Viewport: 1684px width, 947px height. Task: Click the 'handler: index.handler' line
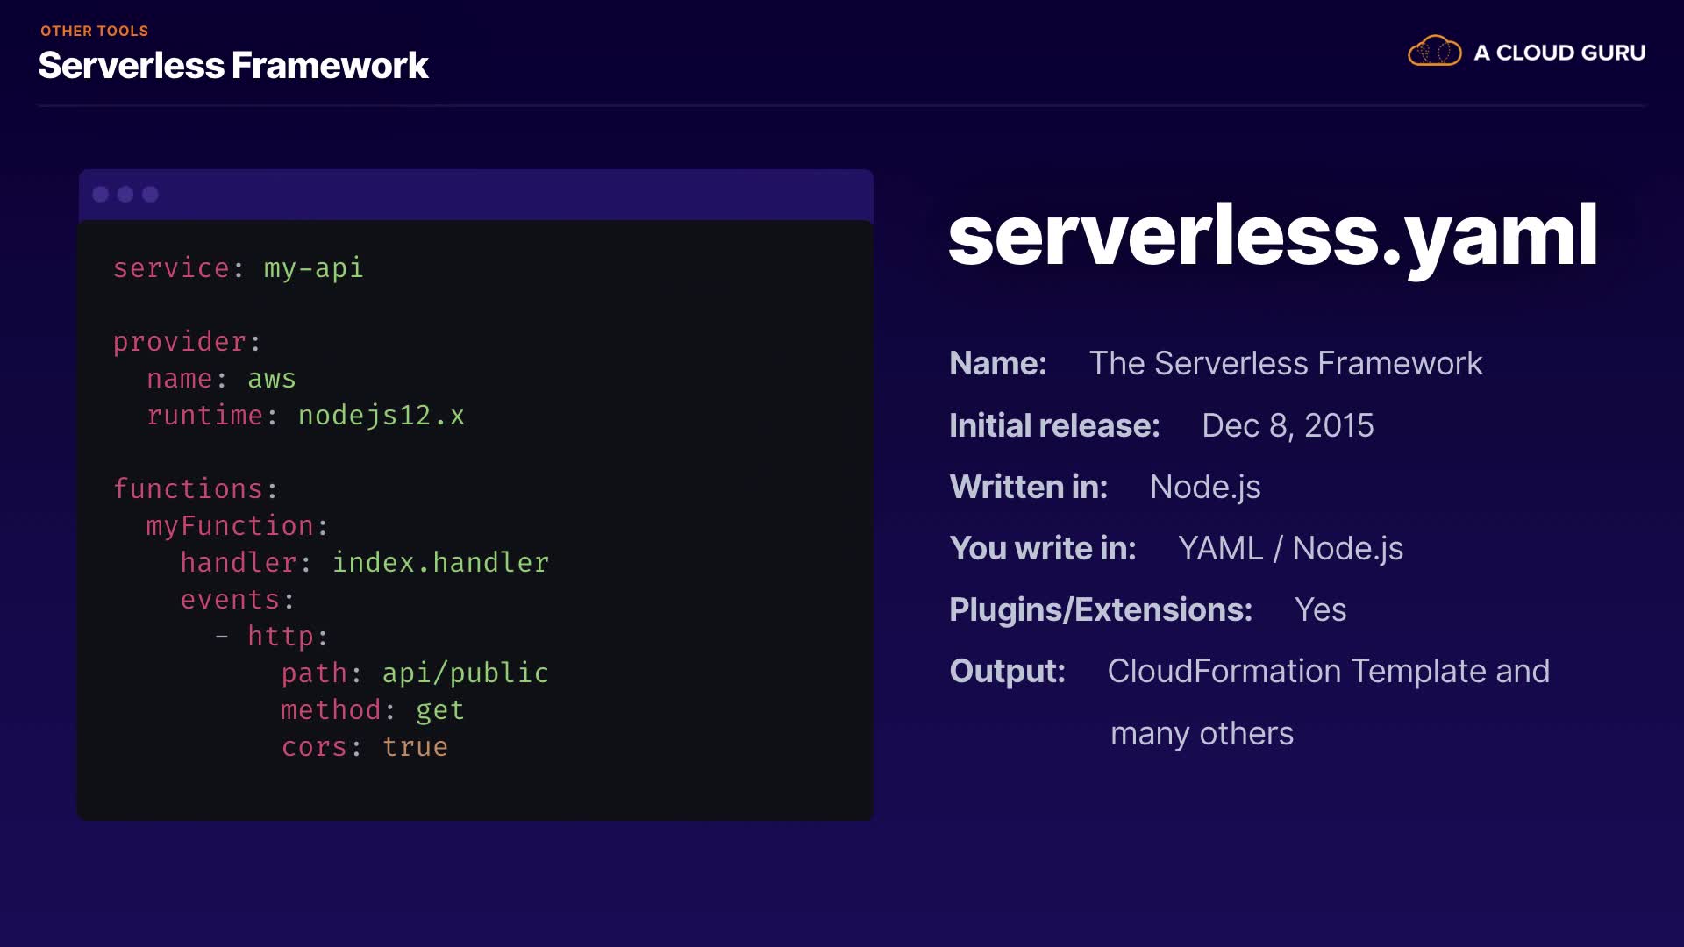click(x=364, y=563)
